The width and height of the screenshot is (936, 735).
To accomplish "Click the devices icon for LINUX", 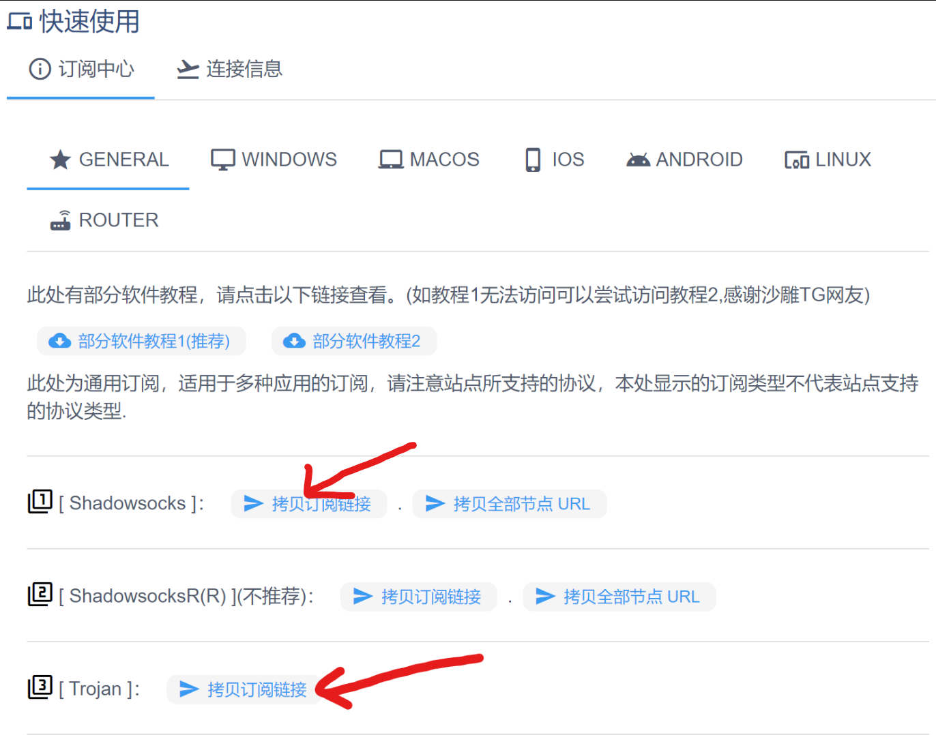I will [796, 160].
